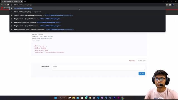Open the Chrome profile avatar
The image size is (178, 100).
click(x=173, y=5)
